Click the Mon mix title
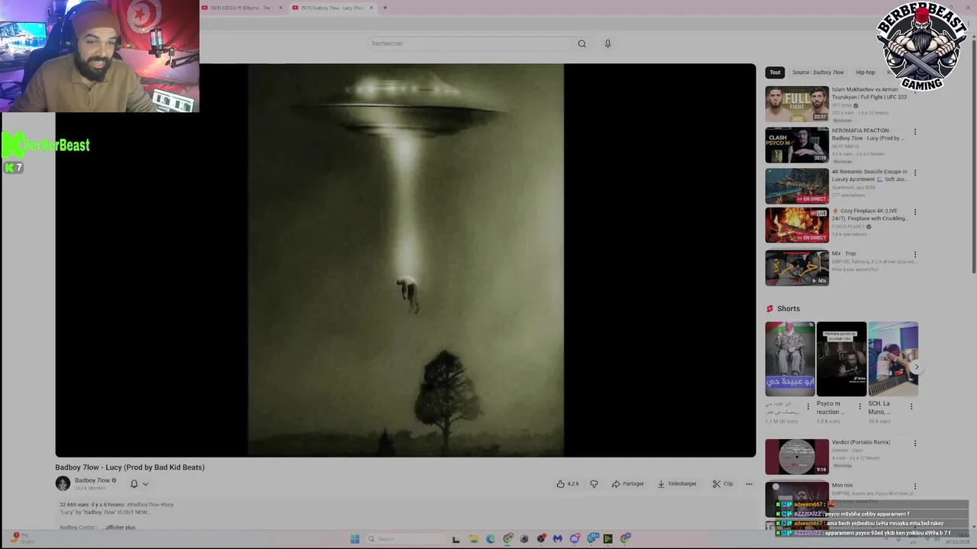The image size is (977, 549). [842, 486]
